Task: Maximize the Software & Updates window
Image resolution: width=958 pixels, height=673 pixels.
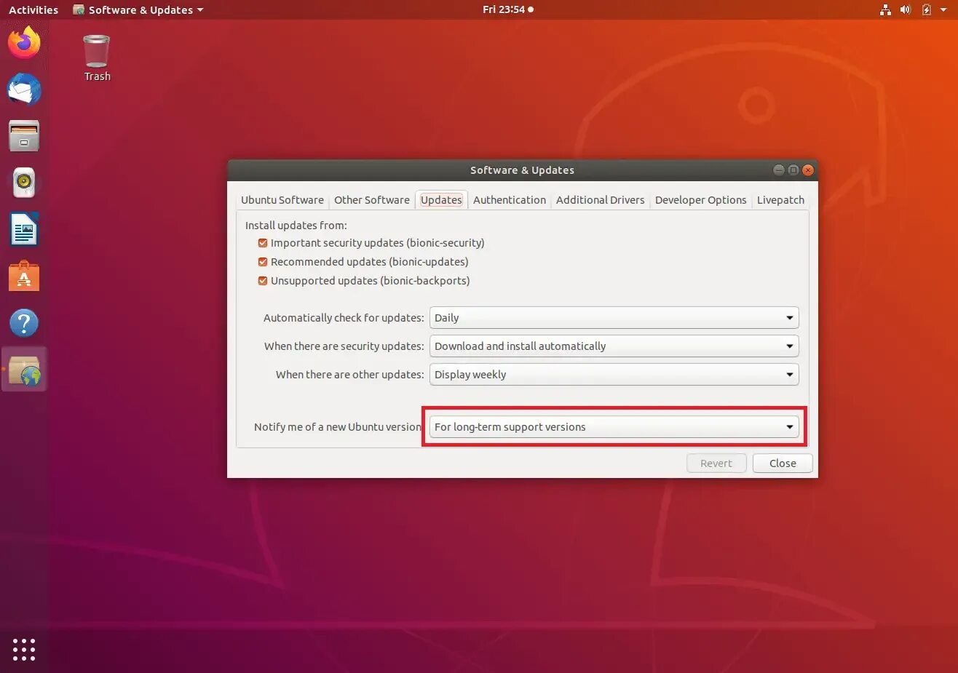Action: (x=793, y=170)
